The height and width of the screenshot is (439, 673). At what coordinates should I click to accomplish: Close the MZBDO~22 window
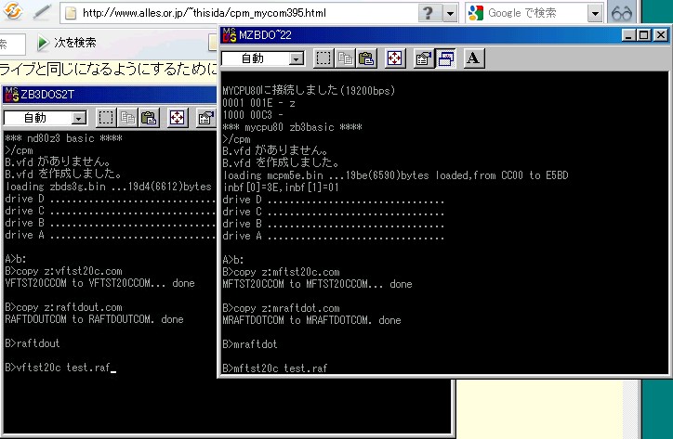(x=661, y=35)
